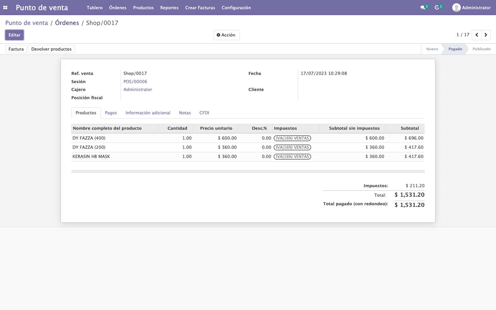Click the Editar button
This screenshot has width=496, height=310.
[x=14, y=35]
